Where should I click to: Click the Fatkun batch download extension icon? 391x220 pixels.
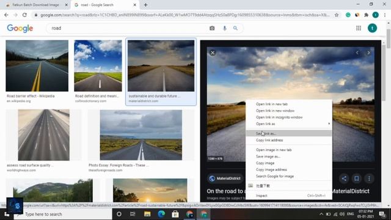357,15
